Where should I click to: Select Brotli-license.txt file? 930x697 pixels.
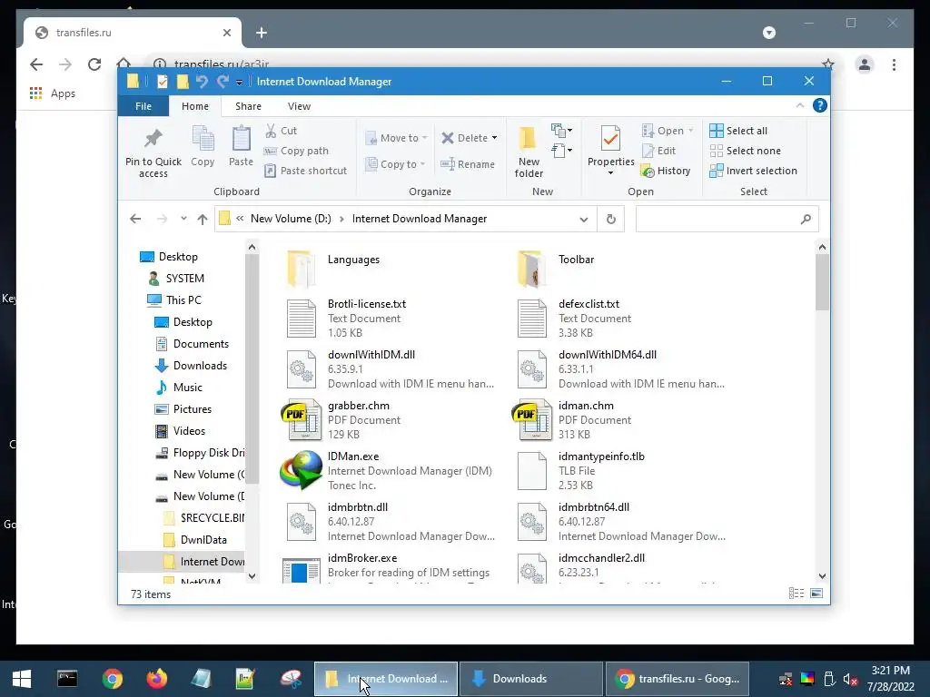(x=344, y=319)
